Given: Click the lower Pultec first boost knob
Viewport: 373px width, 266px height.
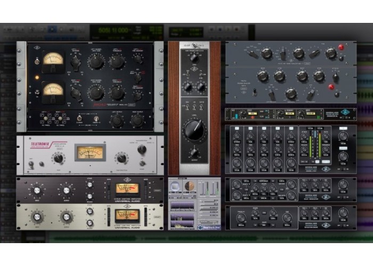Looking at the screenshot, I should 263,77.
